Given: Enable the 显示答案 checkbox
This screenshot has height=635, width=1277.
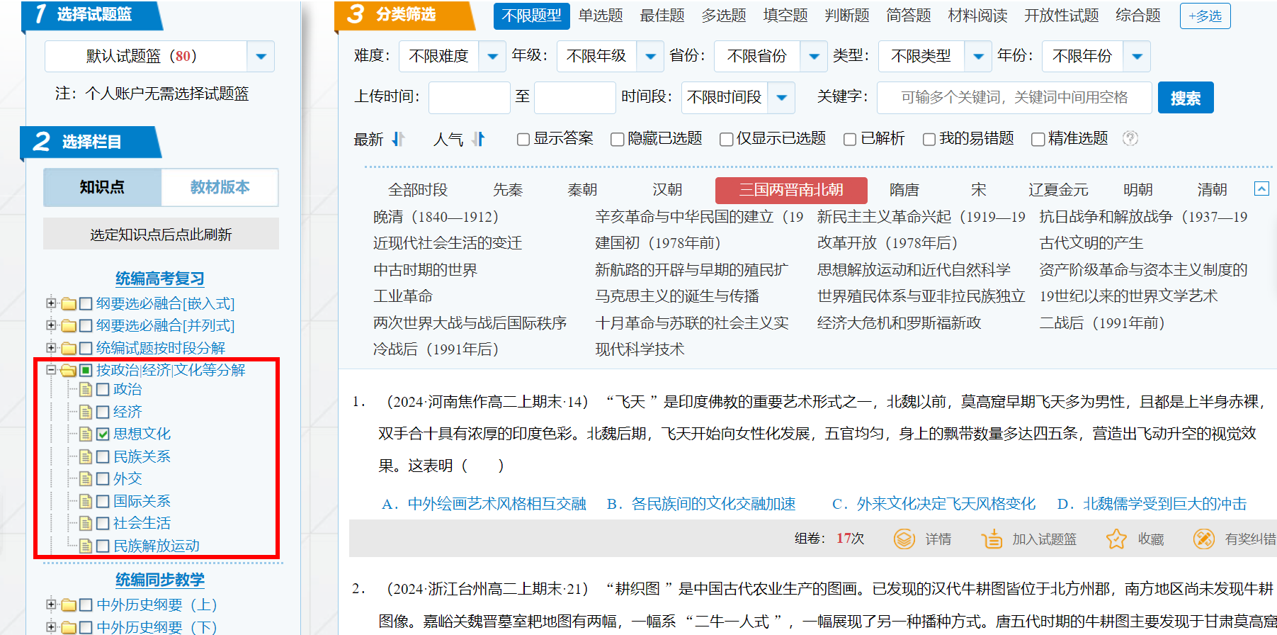Looking at the screenshot, I should [x=523, y=140].
